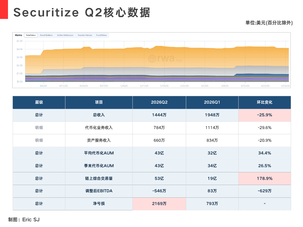The width and height of the screenshot is (303, 227).
Task: Click the '$0.00' y-axis label
Action: (20, 82)
